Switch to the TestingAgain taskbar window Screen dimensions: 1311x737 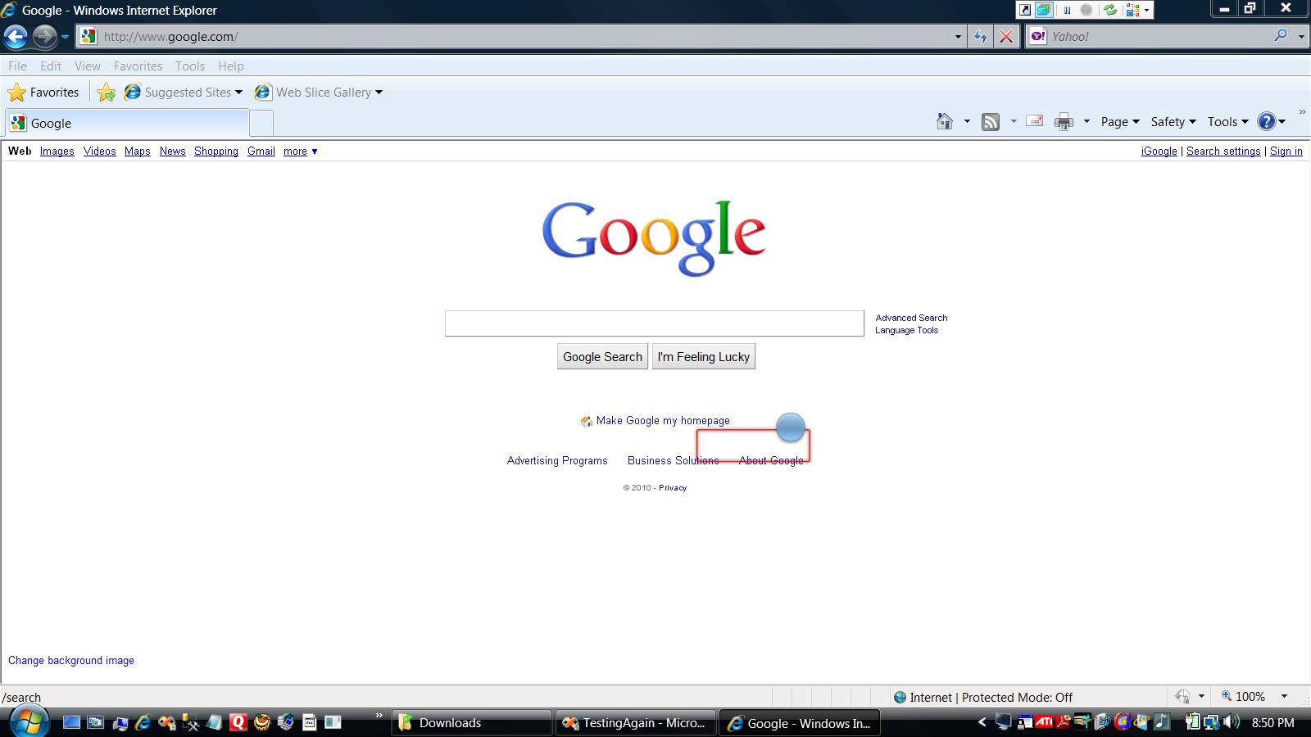pos(634,723)
